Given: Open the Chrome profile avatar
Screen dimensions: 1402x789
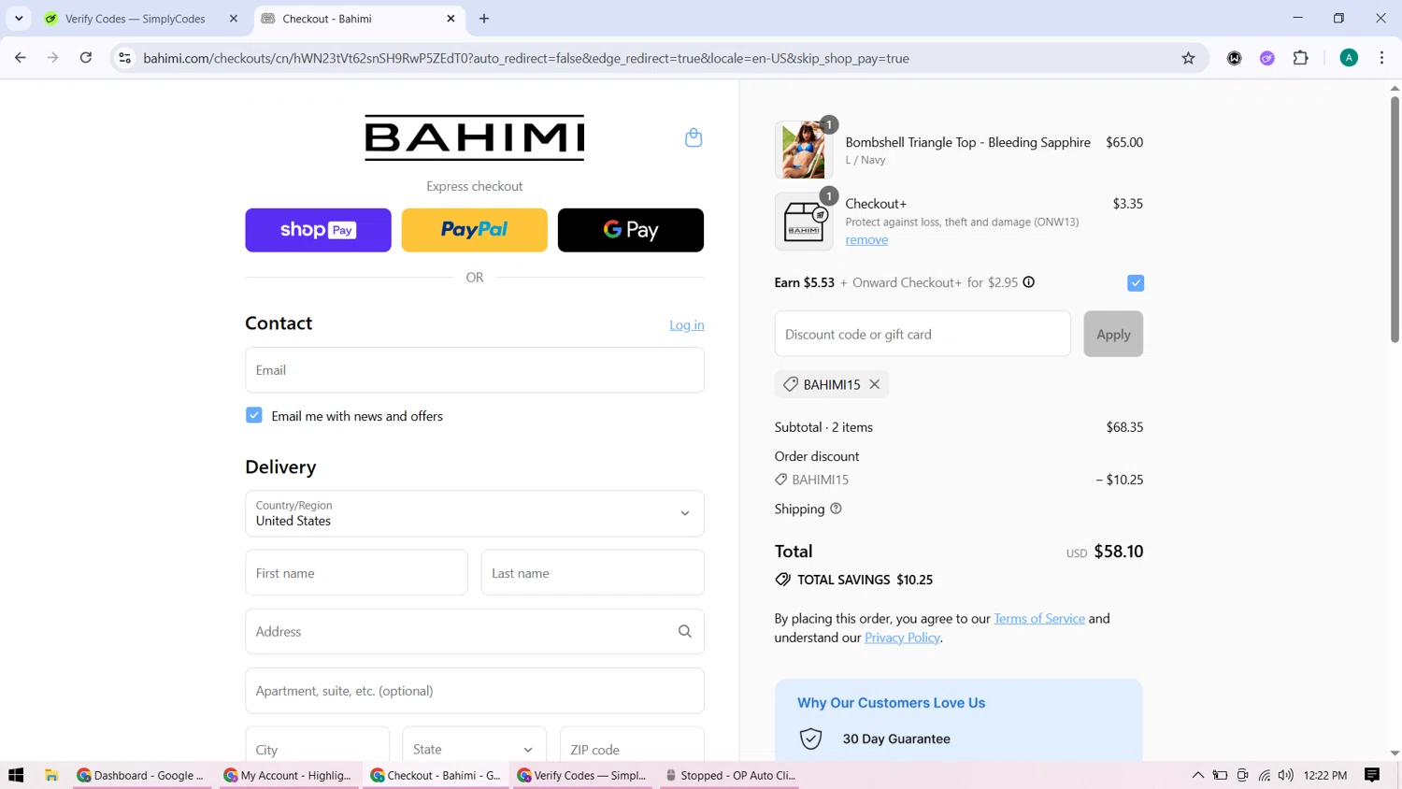Looking at the screenshot, I should click(1349, 58).
